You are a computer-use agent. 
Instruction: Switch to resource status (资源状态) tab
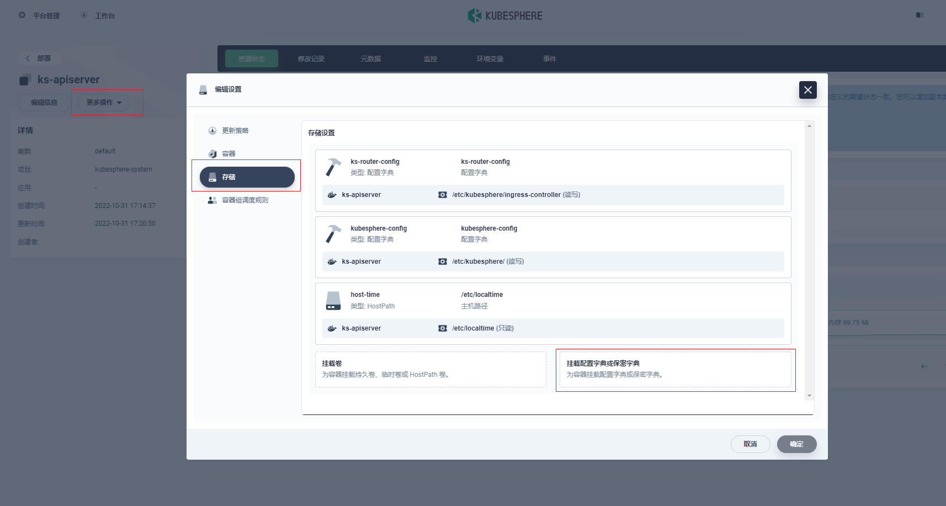pos(252,58)
